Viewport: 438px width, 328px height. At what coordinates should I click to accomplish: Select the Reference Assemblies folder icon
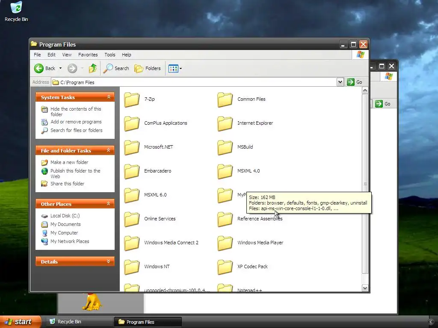click(225, 219)
